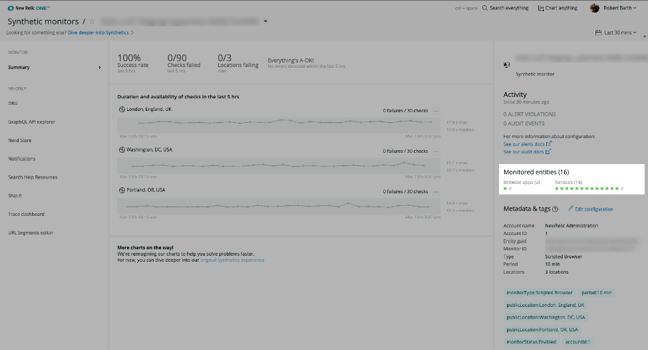
Task: Click the help icon beside Metadata & tags
Action: (x=555, y=209)
